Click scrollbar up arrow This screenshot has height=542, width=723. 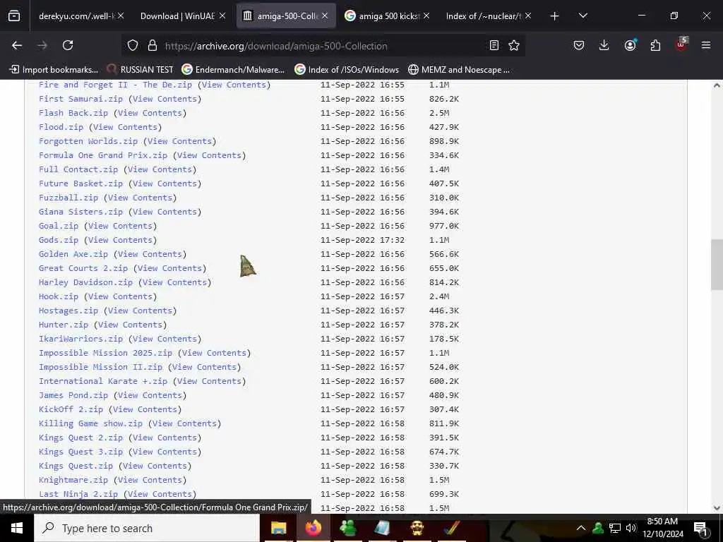pos(717,85)
